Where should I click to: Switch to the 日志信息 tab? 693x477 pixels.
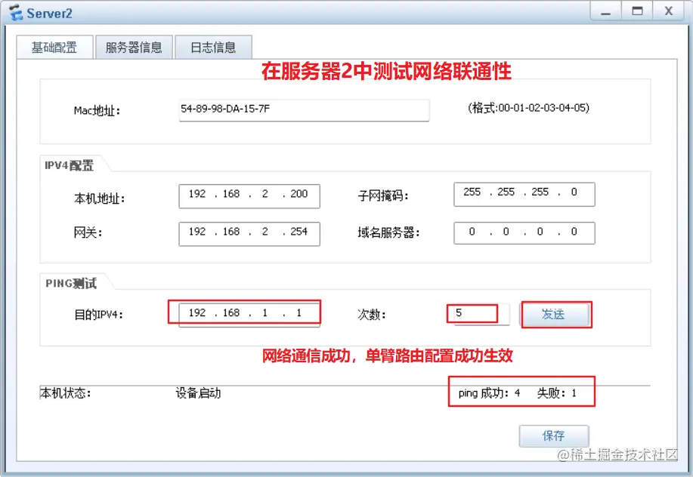[x=212, y=46]
